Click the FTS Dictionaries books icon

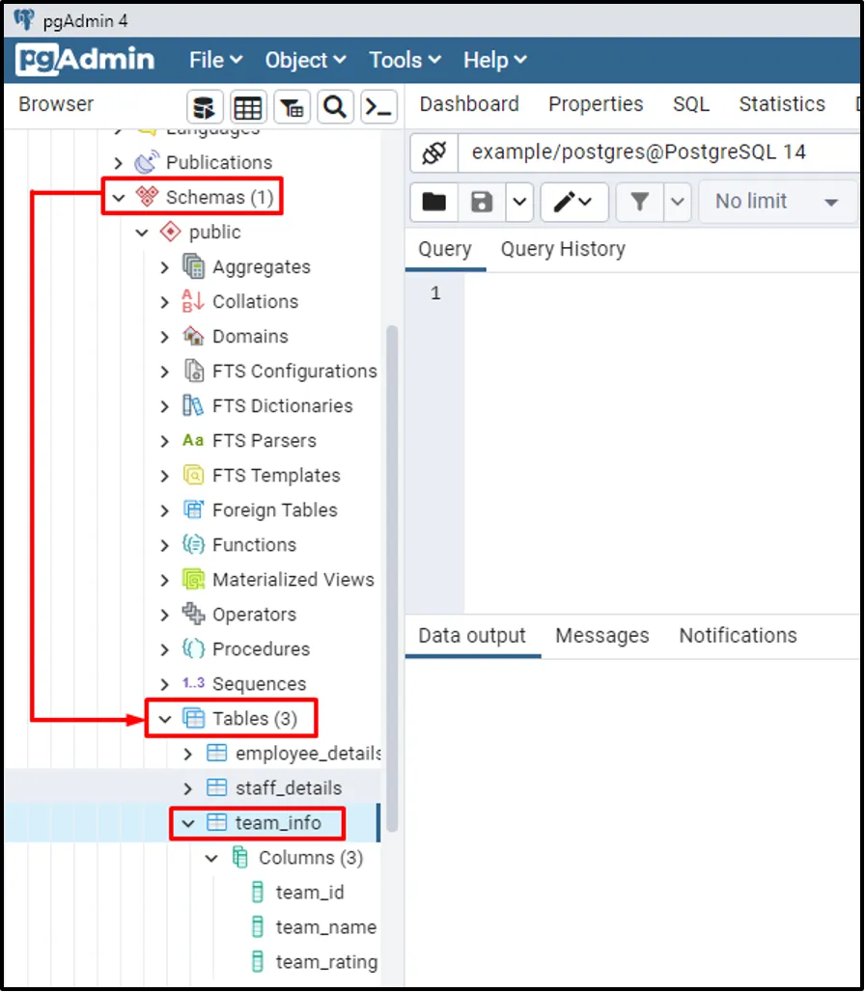coord(193,405)
